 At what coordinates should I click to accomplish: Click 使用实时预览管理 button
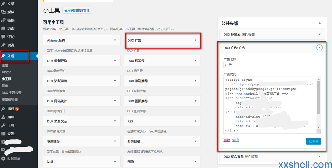click(x=77, y=10)
